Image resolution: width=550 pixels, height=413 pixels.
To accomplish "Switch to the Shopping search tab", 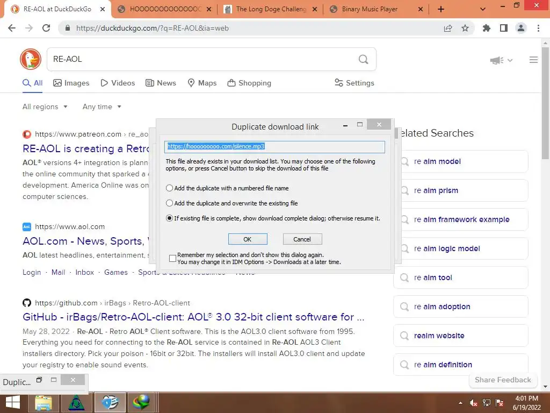I will [x=249, y=83].
